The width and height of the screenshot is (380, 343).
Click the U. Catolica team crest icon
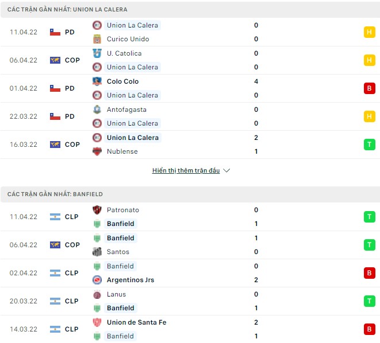coord(97,53)
